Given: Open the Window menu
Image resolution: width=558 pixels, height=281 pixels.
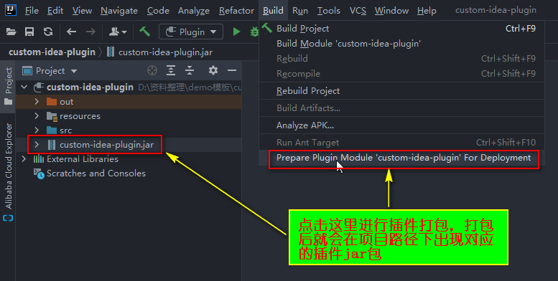Looking at the screenshot, I should pos(391,11).
